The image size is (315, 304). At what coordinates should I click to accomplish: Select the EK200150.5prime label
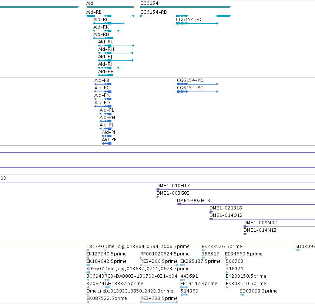[246, 276]
